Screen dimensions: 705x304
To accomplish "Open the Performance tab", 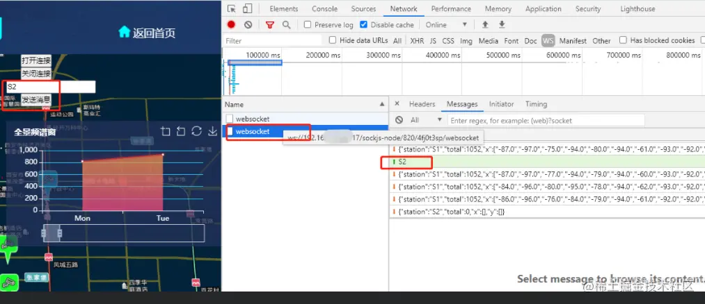I will click(x=451, y=9).
